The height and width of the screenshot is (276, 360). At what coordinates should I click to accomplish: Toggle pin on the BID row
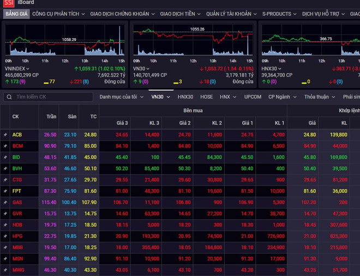(5, 157)
